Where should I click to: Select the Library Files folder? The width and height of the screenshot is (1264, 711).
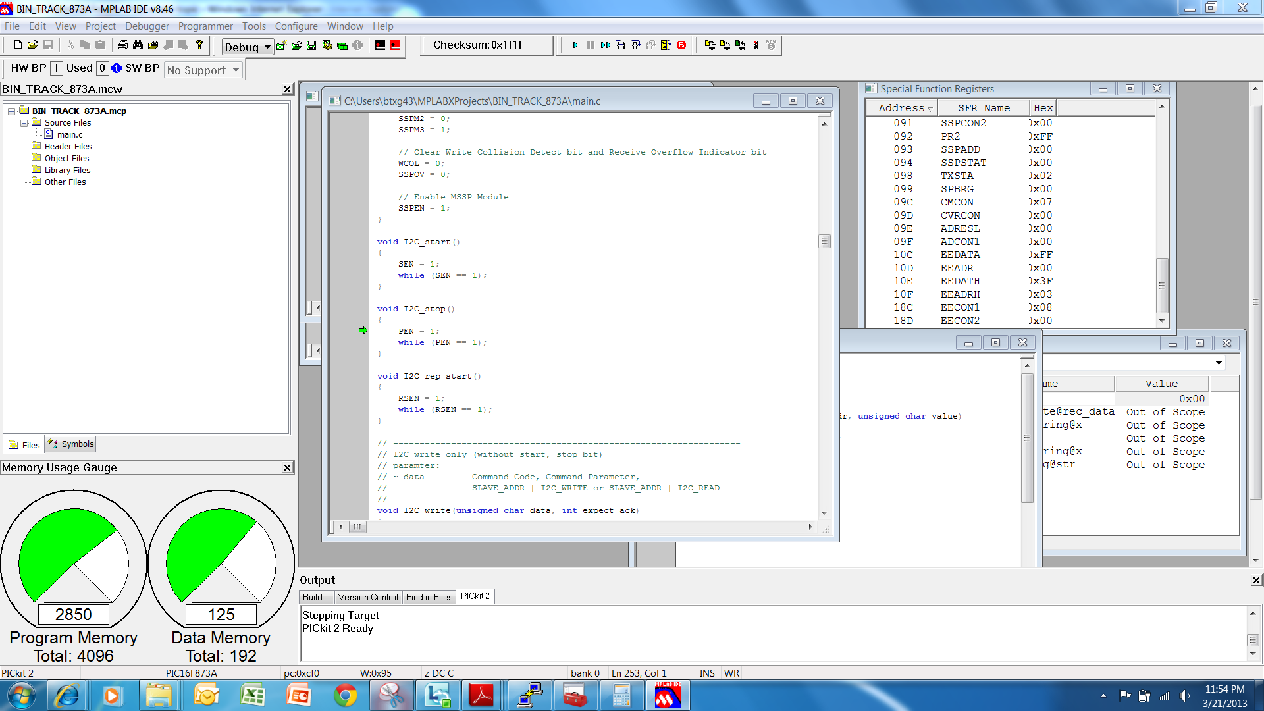[x=67, y=170]
